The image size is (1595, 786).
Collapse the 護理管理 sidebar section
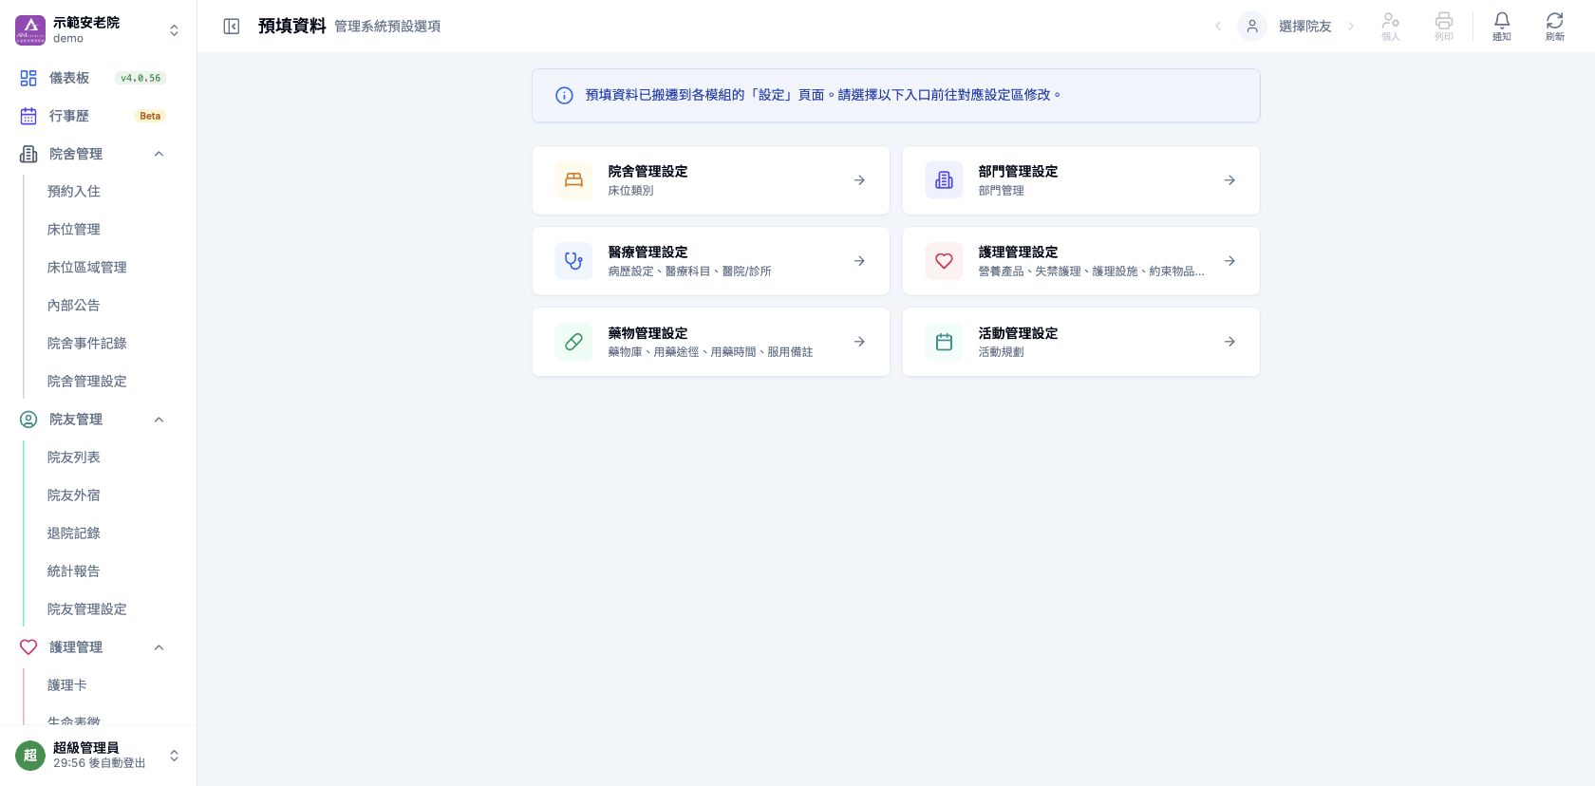(159, 647)
